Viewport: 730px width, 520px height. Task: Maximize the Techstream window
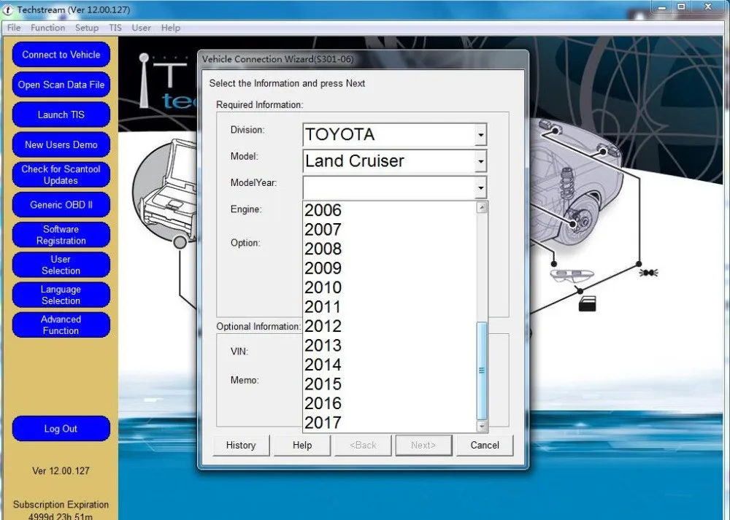click(681, 7)
